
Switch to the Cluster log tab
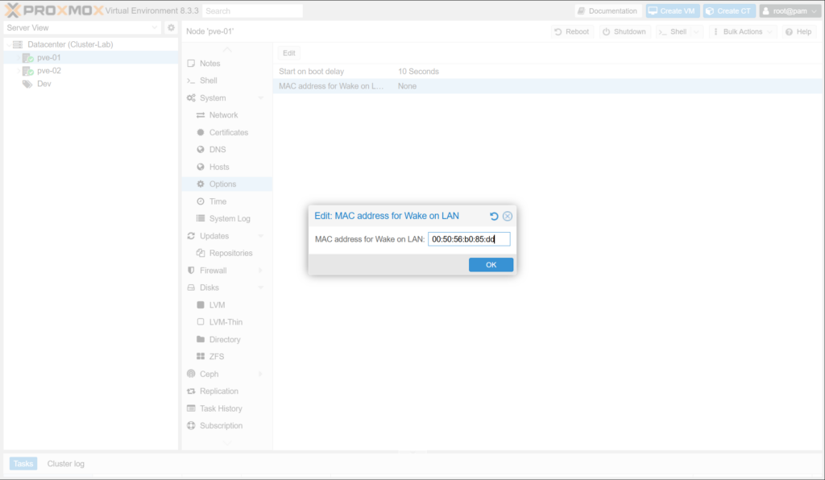coord(66,464)
